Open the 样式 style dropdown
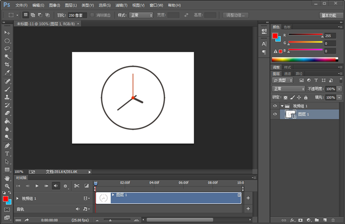 [141, 15]
